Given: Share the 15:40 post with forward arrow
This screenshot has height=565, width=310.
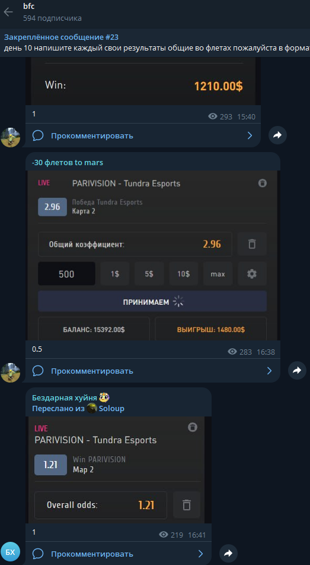Looking at the screenshot, I should [x=277, y=135].
